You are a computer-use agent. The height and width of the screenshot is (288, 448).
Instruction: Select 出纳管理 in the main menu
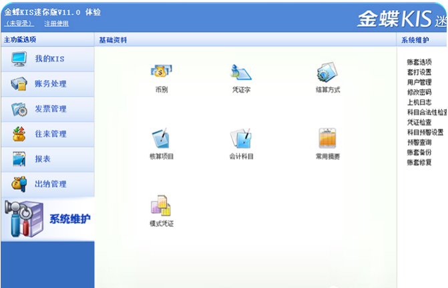click(x=47, y=185)
